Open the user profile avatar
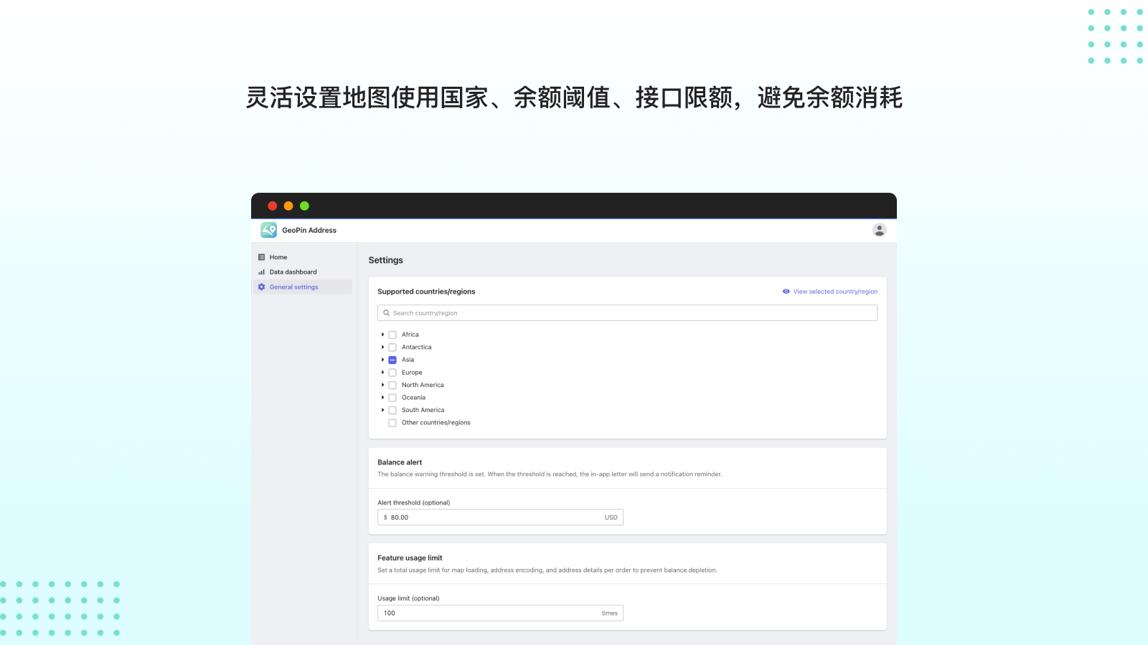The width and height of the screenshot is (1148, 645). pos(879,230)
